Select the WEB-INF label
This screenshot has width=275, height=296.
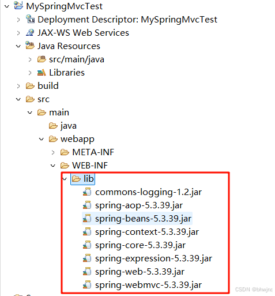click(x=90, y=166)
